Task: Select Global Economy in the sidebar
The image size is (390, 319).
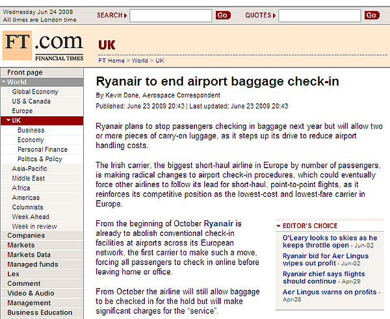Action: click(35, 92)
